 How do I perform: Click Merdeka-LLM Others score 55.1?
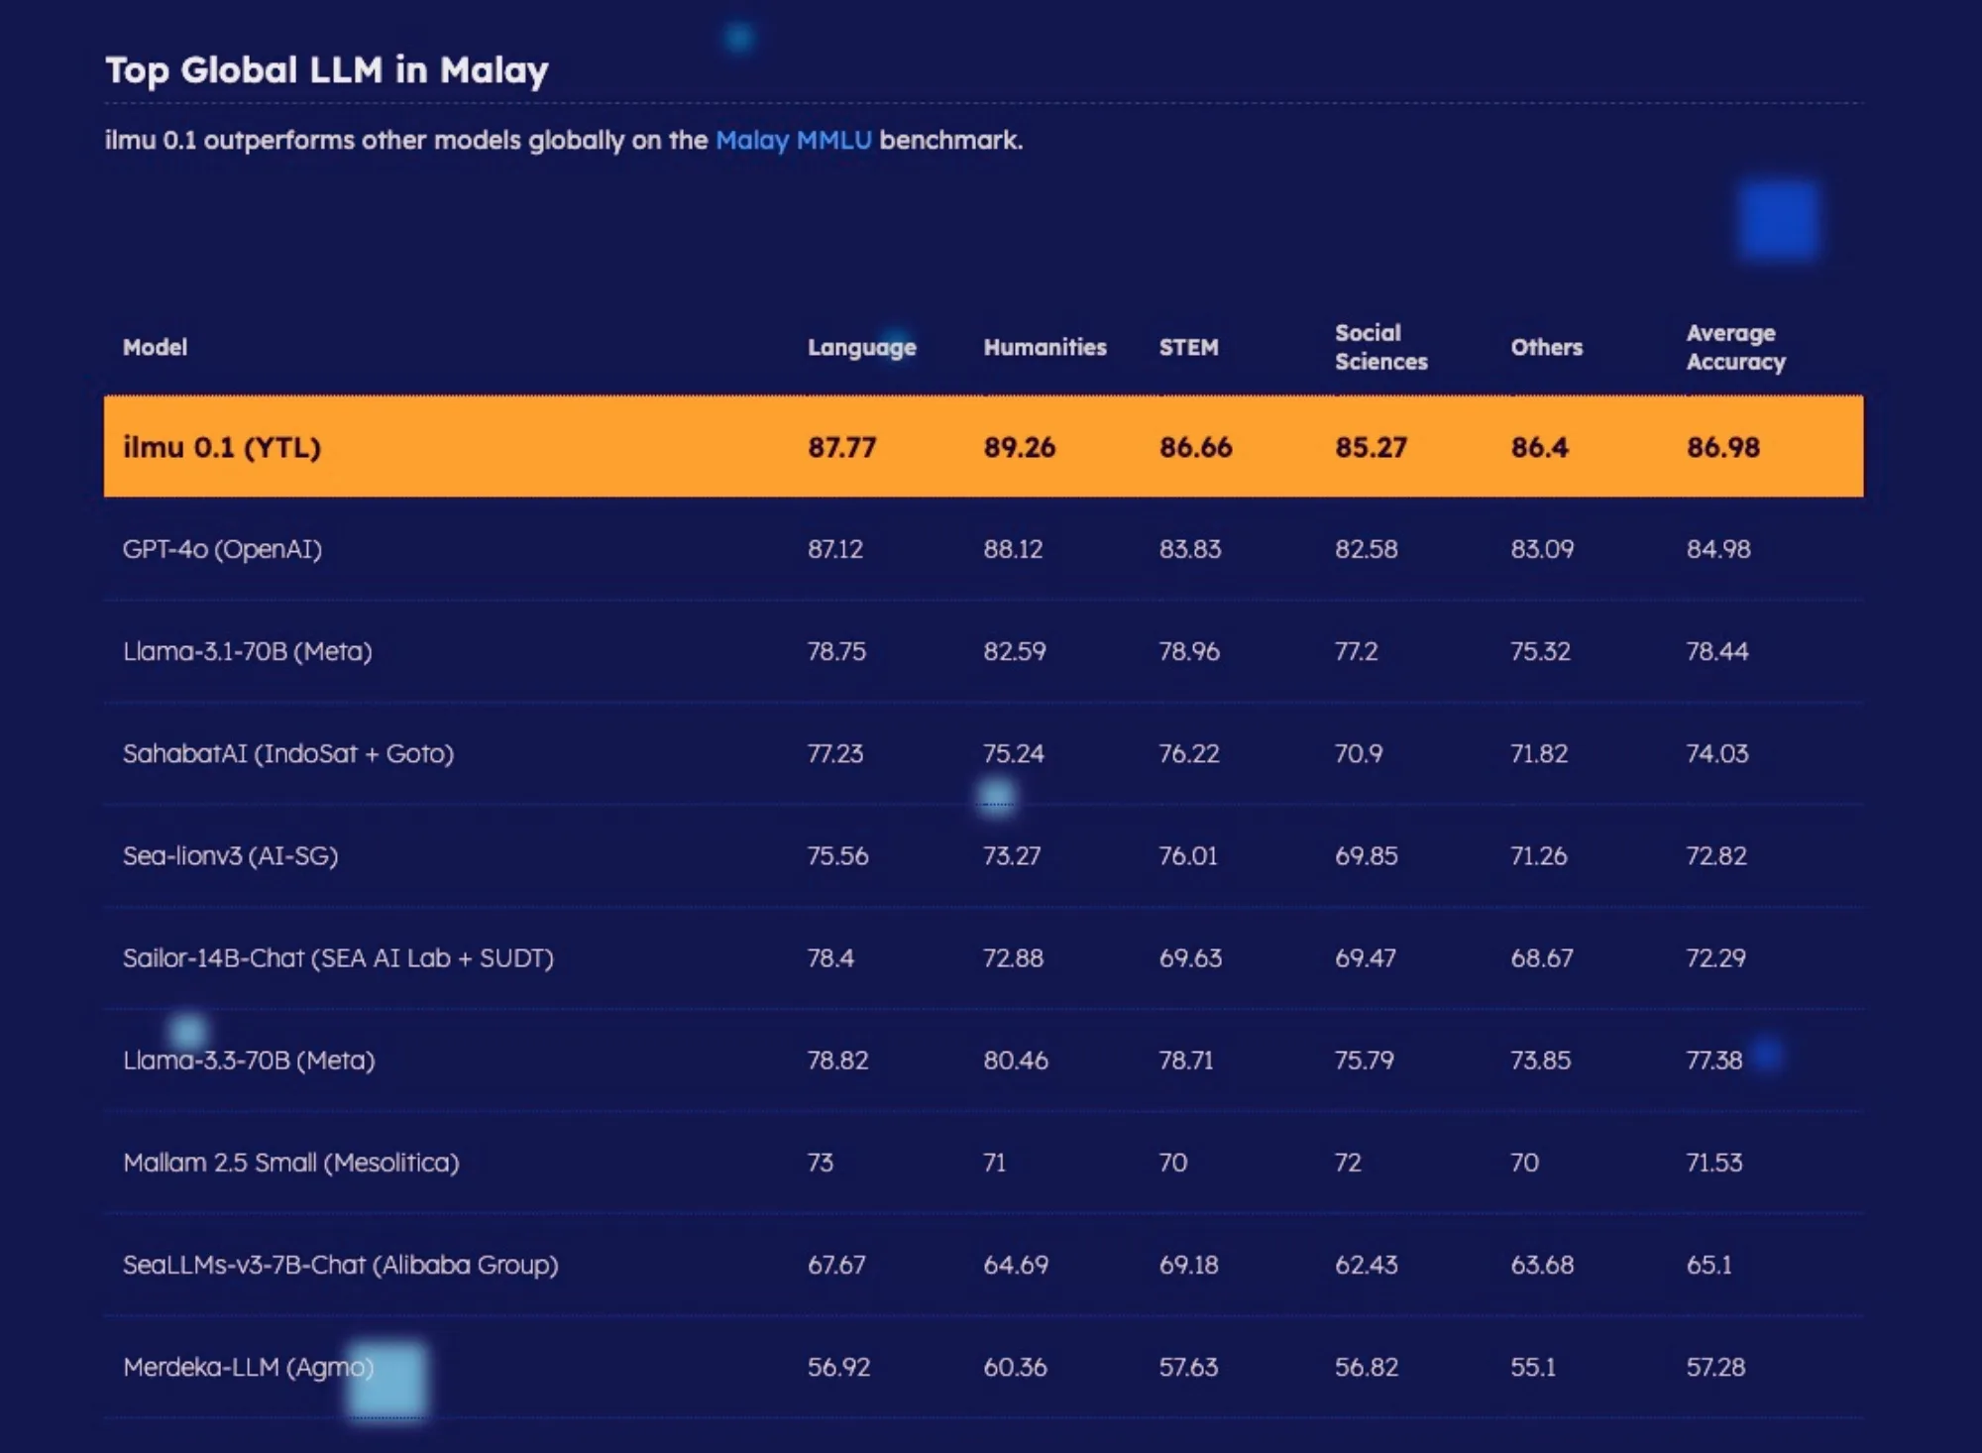click(1533, 1367)
